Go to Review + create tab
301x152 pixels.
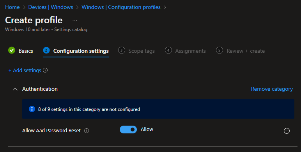coord(246,51)
